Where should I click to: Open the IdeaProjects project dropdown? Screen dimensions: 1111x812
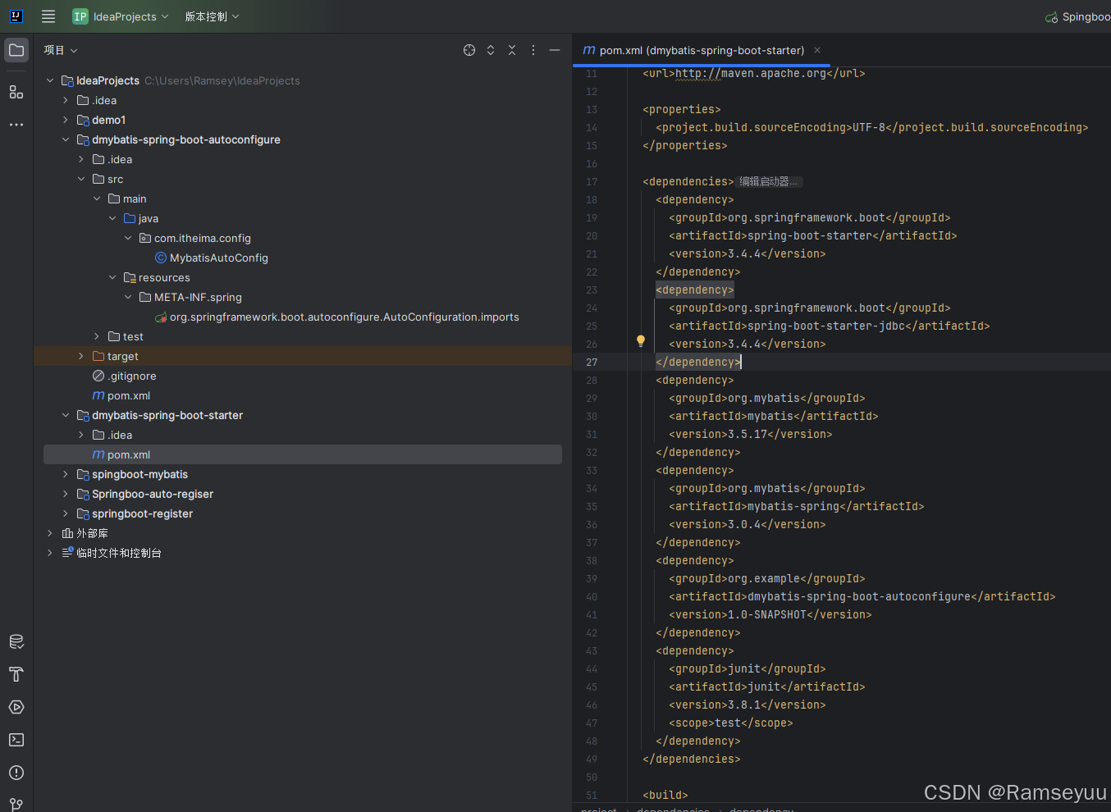121,16
